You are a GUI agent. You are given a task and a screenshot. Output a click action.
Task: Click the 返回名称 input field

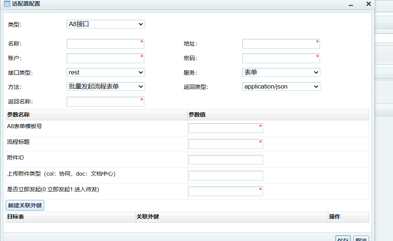[x=105, y=102]
